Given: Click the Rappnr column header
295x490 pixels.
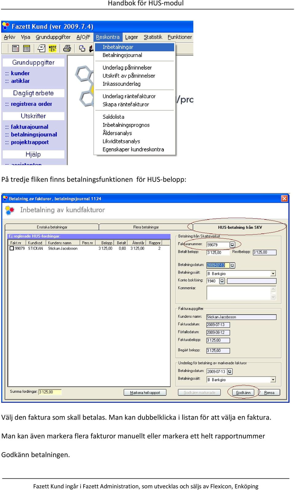Looking at the screenshot, I should [x=155, y=243].
